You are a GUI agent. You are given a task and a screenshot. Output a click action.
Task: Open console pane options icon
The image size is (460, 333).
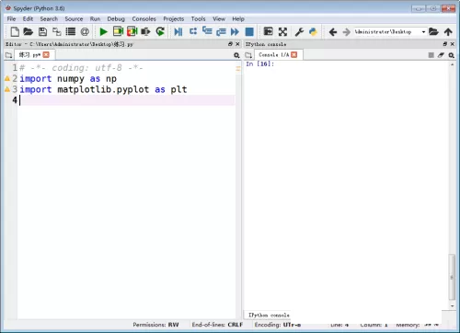451,55
